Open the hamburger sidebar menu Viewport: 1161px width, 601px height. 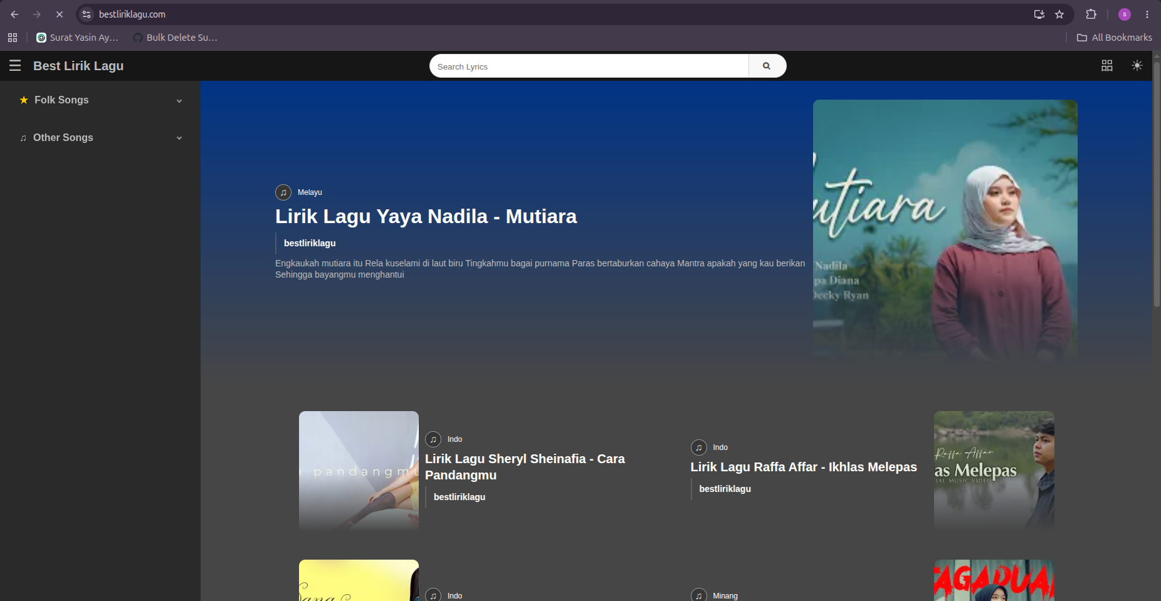(15, 66)
